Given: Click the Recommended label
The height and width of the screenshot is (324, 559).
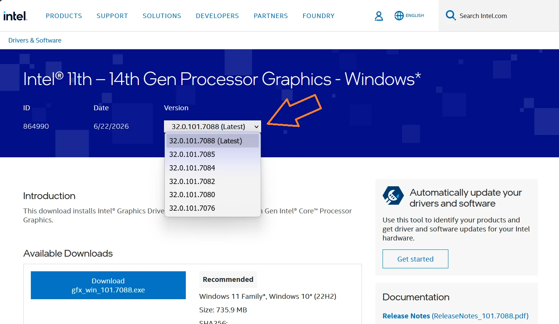Looking at the screenshot, I should pos(228,279).
